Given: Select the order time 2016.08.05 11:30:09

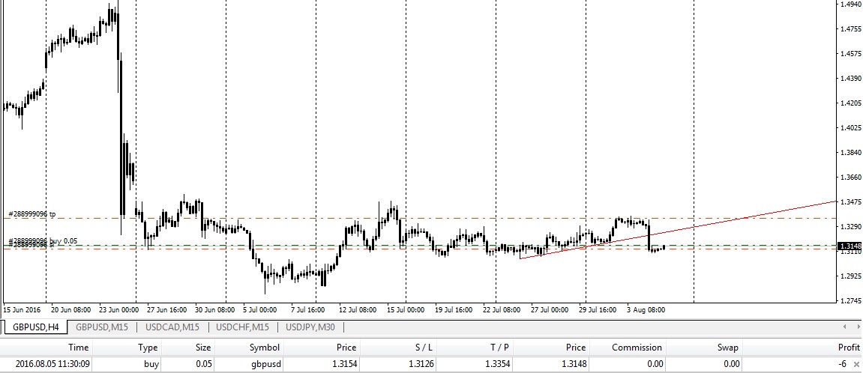Looking at the screenshot, I should coord(52,364).
